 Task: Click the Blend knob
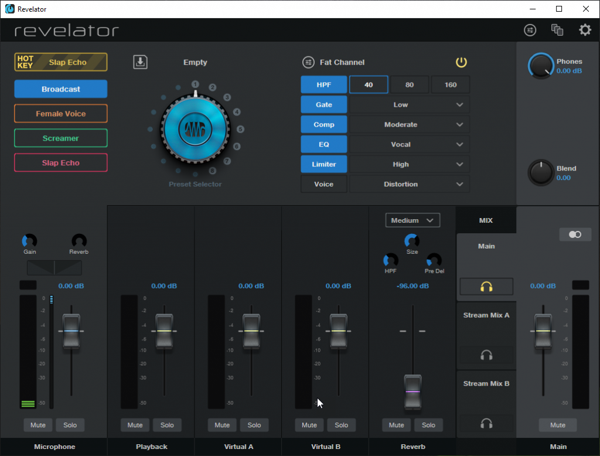tap(541, 173)
